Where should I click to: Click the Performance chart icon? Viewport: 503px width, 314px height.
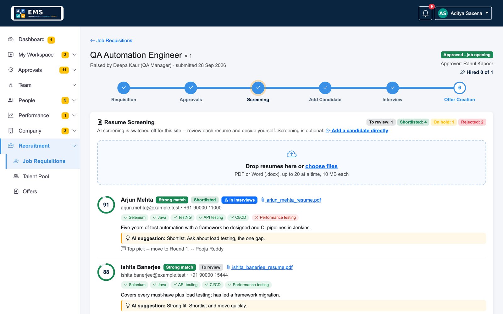pos(11,115)
